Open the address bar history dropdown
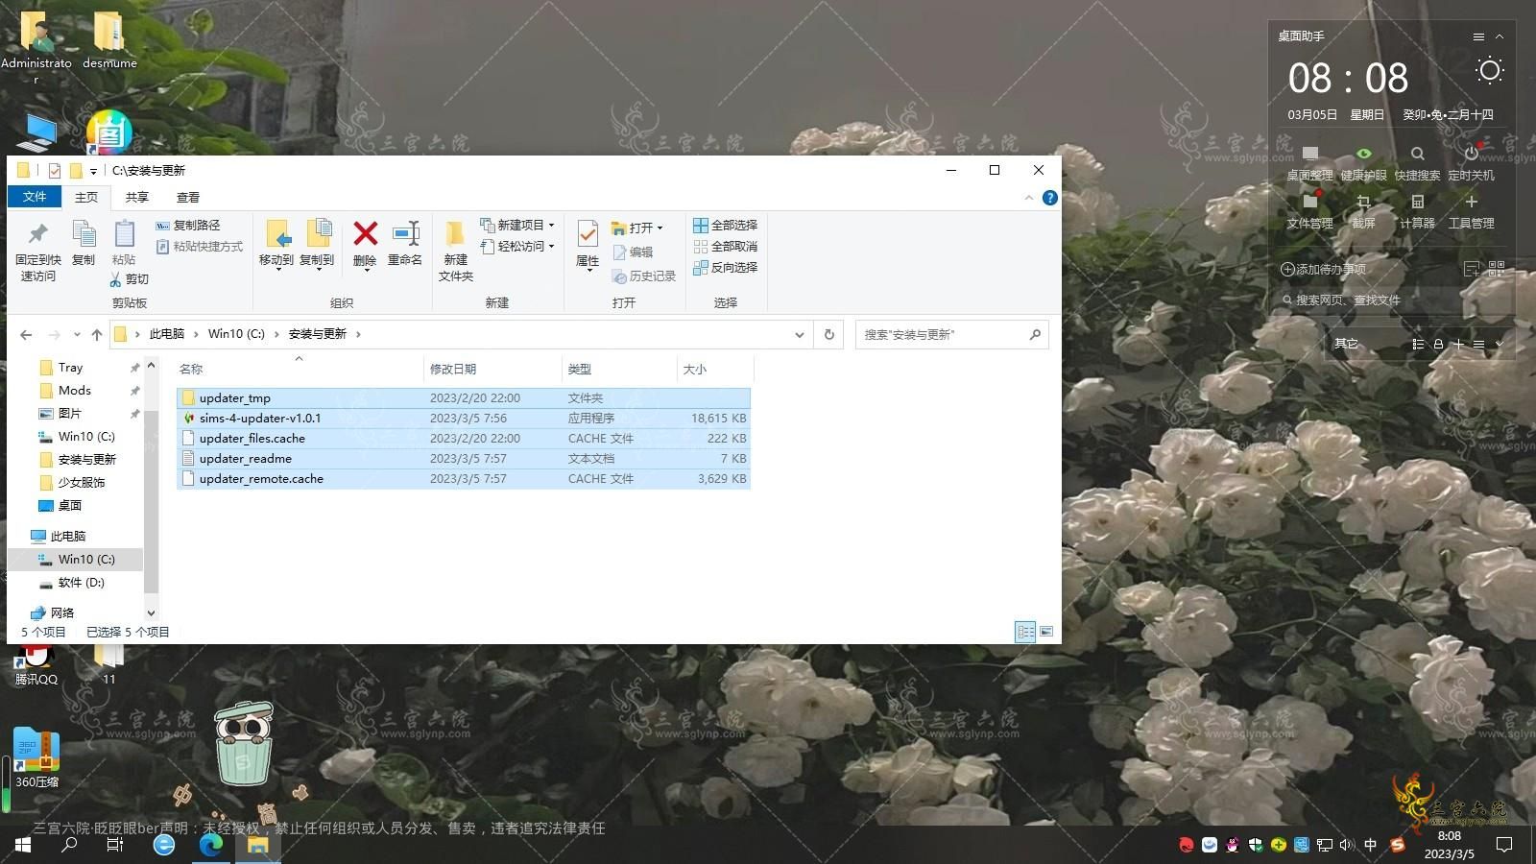This screenshot has height=864, width=1536. 799,334
